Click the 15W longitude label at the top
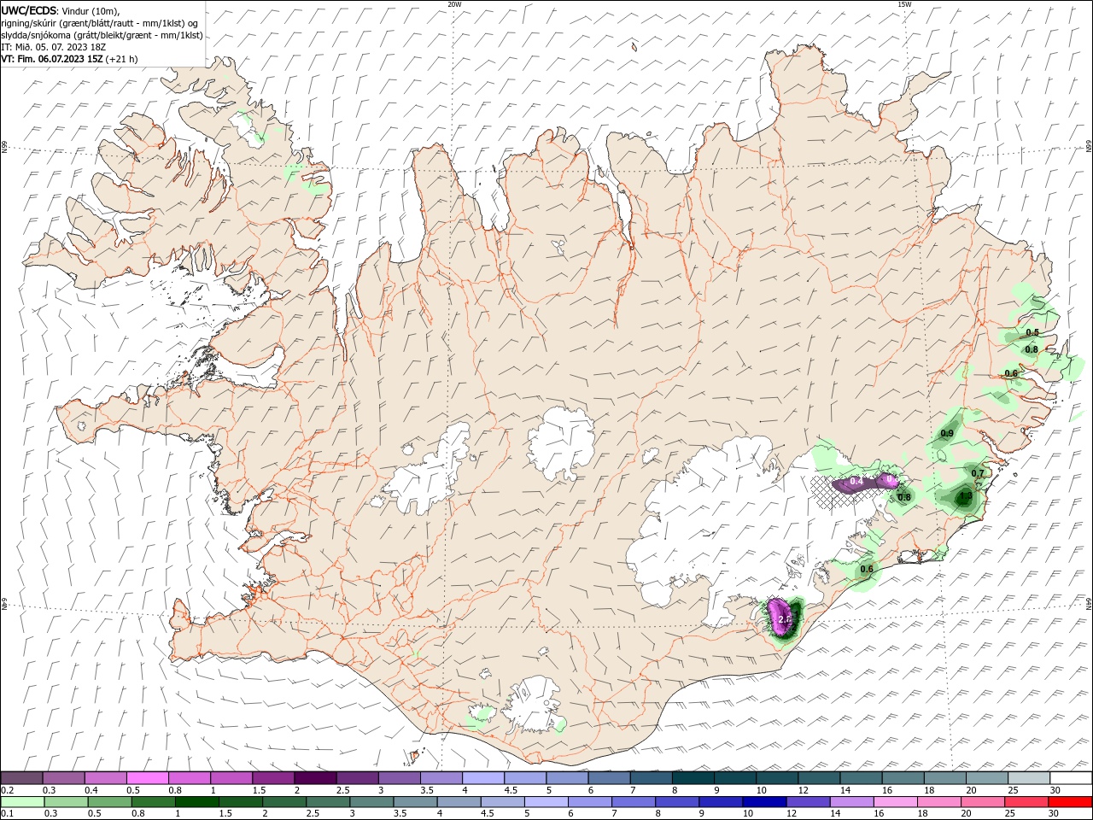This screenshot has width=1093, height=820. click(x=904, y=4)
